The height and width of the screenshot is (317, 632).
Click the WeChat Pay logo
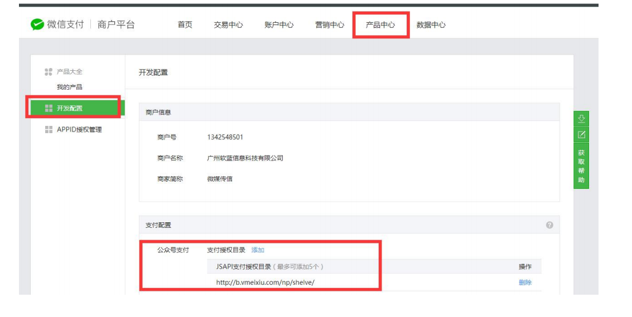tap(37, 25)
